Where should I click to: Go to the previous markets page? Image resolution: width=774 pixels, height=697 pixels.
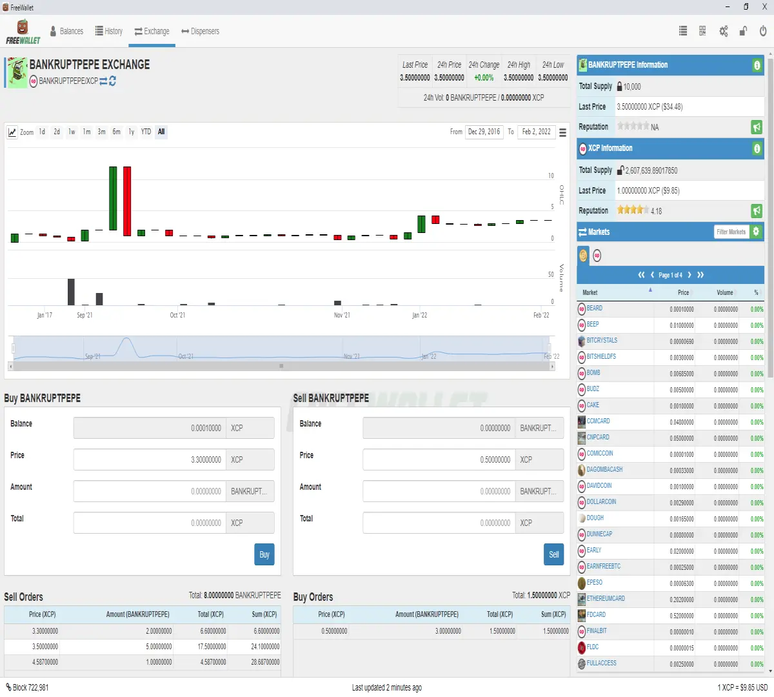click(x=652, y=275)
